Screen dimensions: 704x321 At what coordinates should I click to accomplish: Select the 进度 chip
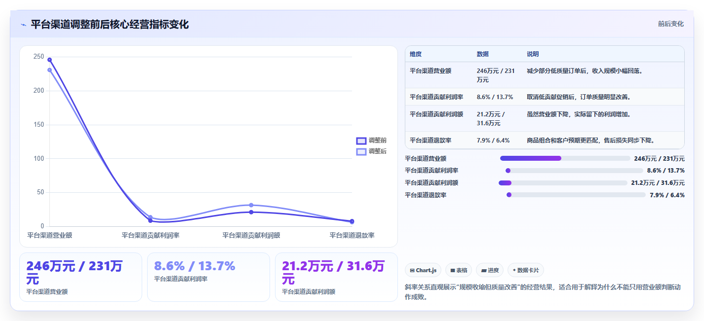click(490, 270)
